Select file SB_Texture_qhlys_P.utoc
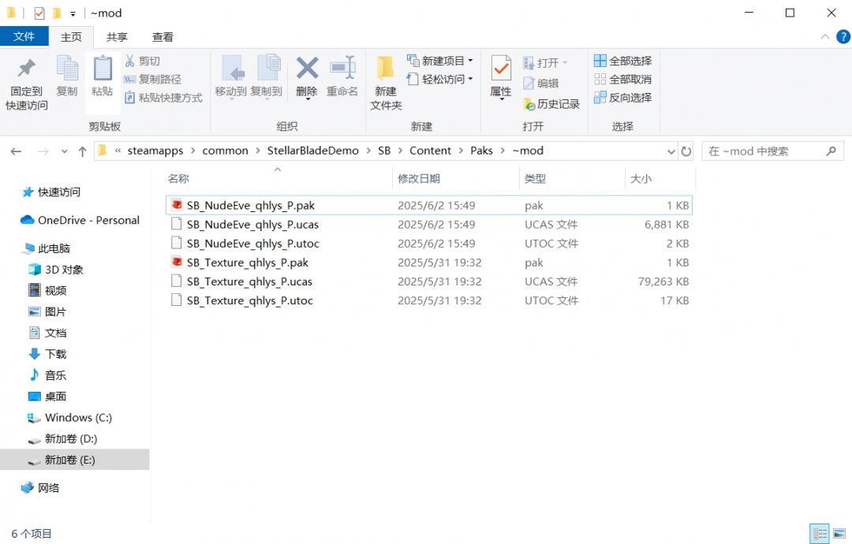852x544 pixels. pos(428,300)
